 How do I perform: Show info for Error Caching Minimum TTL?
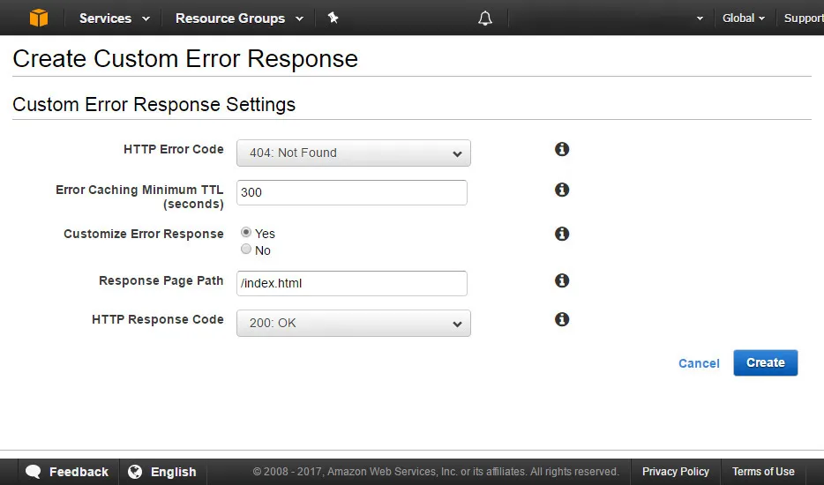(x=562, y=190)
